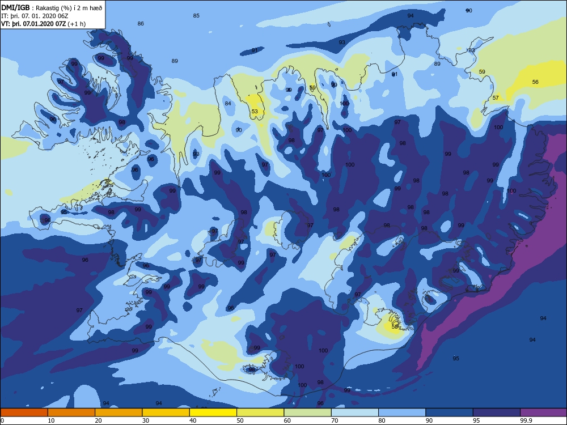Image resolution: width=567 pixels, height=425 pixels.
Task: Click the 30–40 legend color band
Action: coord(166,413)
